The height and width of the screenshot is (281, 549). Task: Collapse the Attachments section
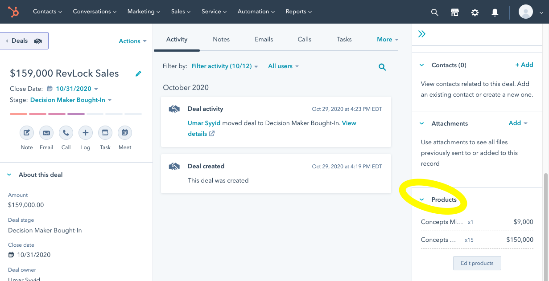[x=422, y=123]
